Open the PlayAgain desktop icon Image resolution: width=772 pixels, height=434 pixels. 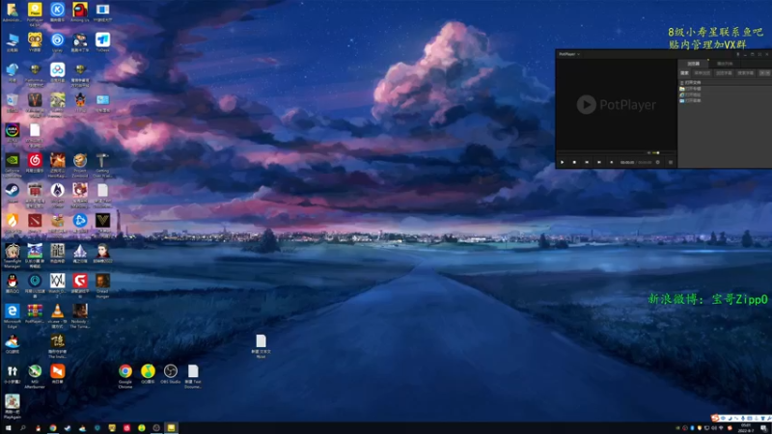13,406
